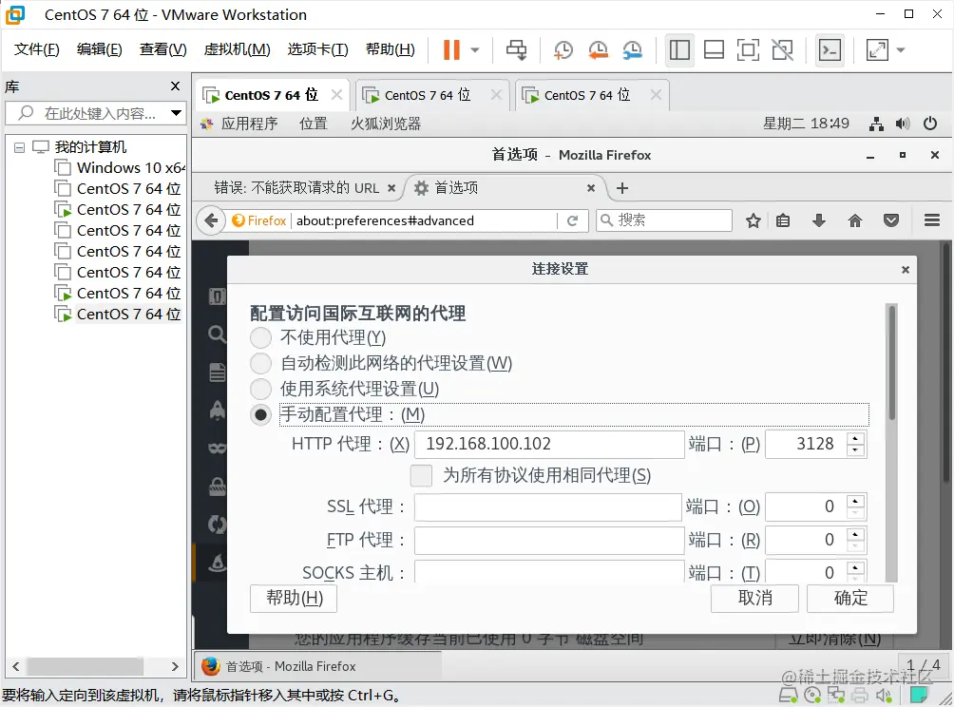Select 使用系统代理设置(U) option
Screen dimensions: 954x707
[260, 389]
